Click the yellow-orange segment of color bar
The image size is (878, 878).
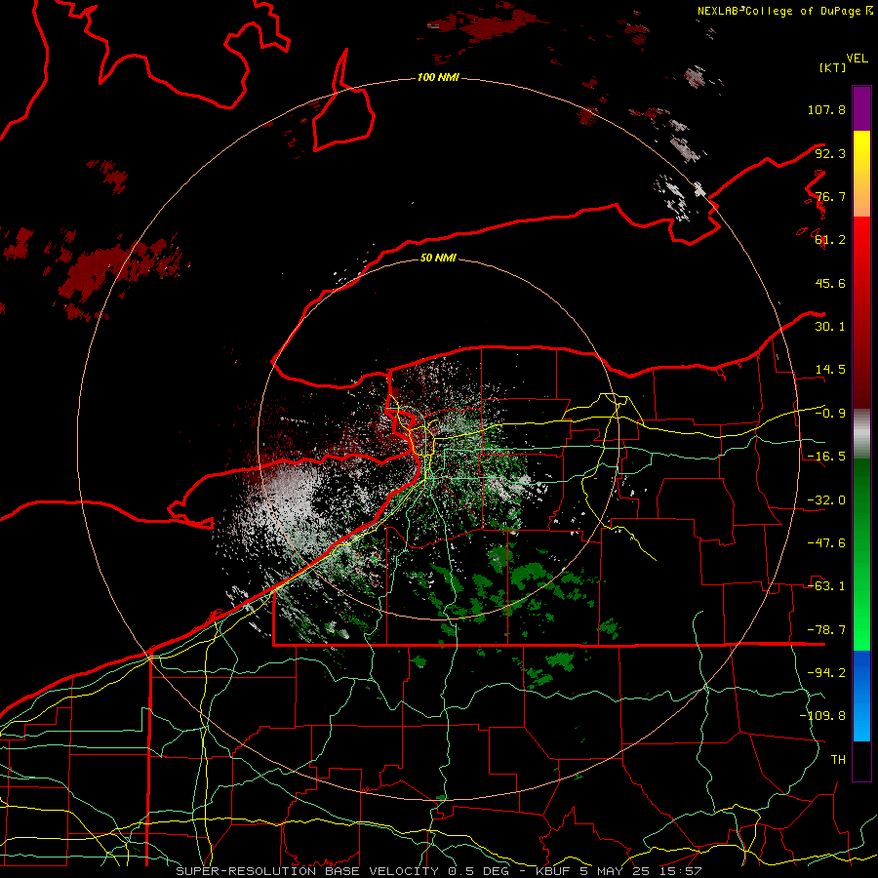pyautogui.click(x=861, y=174)
